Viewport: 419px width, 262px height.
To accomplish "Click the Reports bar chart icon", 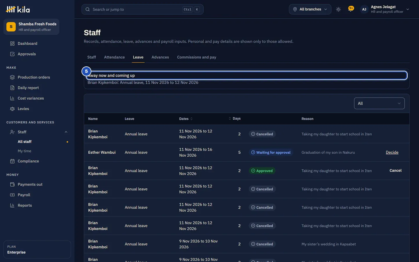I will [x=12, y=206].
